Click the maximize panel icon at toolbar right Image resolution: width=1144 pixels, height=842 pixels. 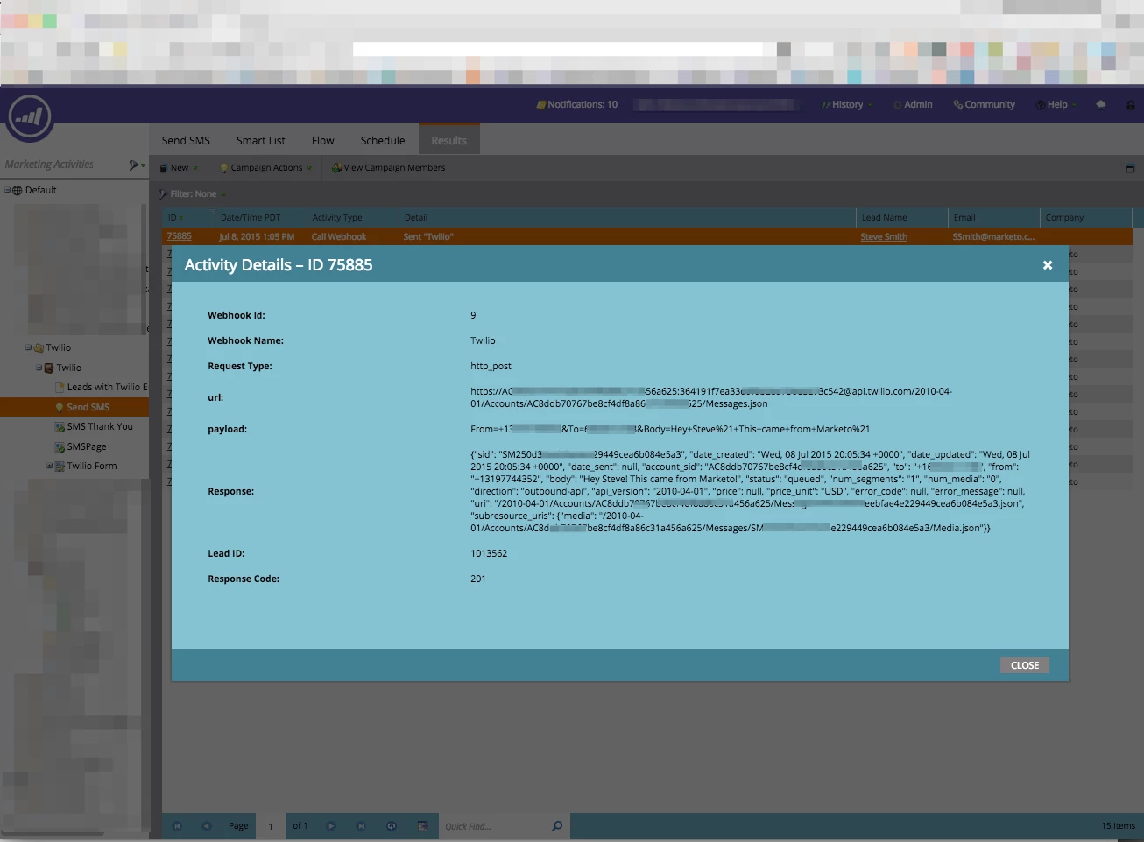(1130, 168)
